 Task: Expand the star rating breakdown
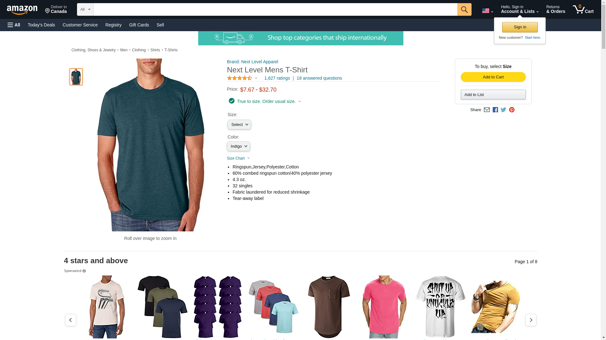tap(242, 78)
